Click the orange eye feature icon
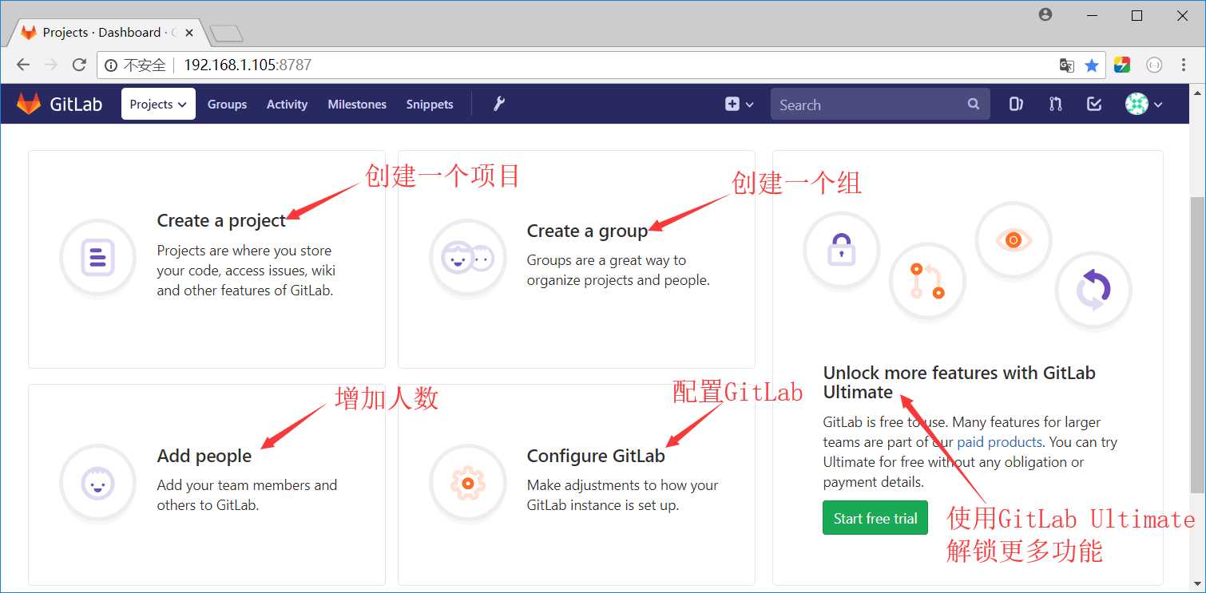The height and width of the screenshot is (593, 1206). [1014, 239]
